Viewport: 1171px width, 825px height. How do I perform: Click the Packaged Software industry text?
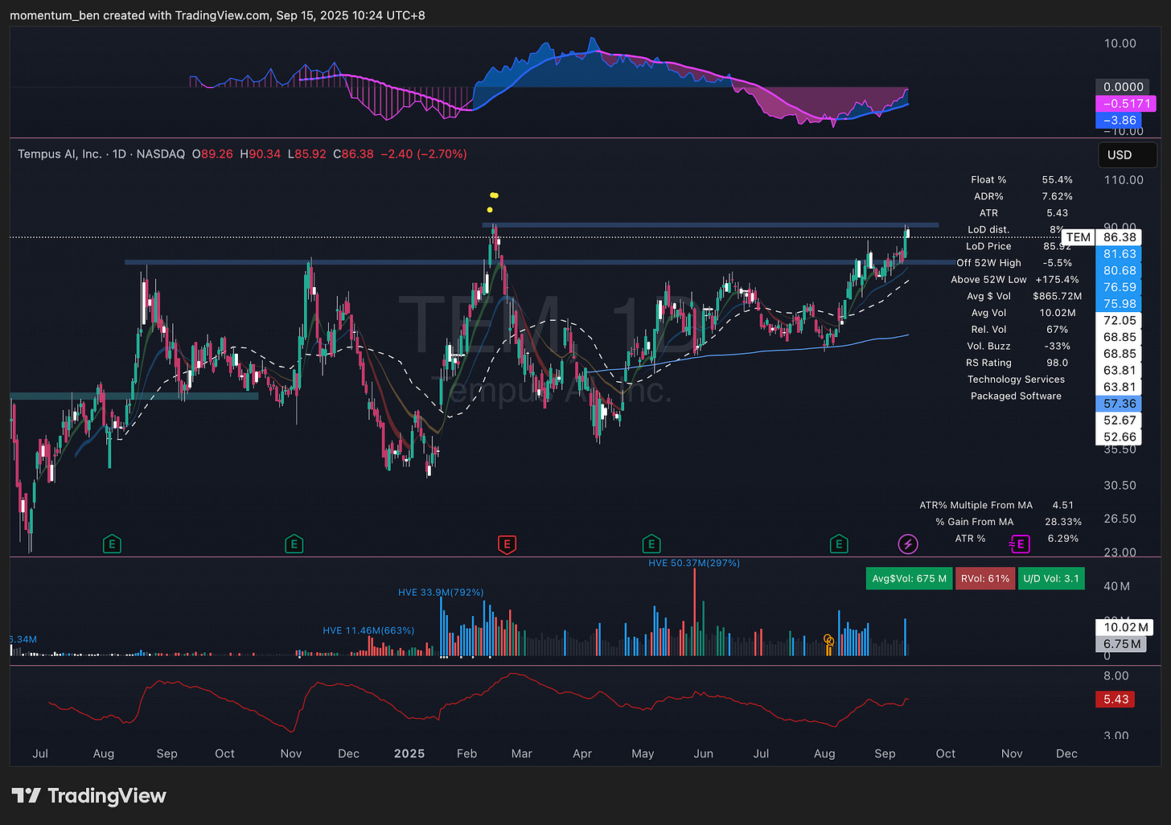(1016, 396)
